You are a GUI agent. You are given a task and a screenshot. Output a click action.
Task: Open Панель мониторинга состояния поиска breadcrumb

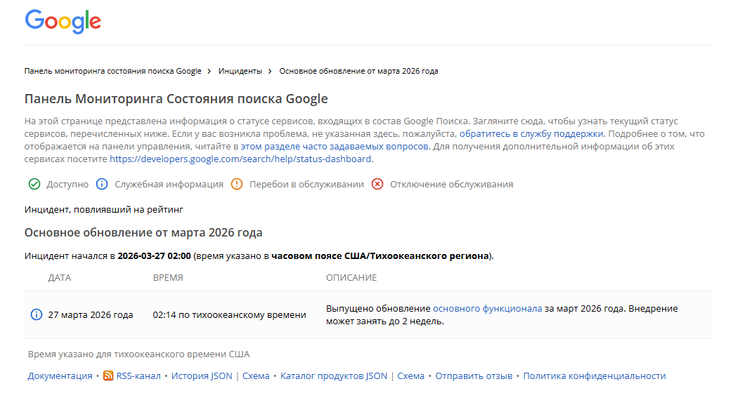[113, 72]
